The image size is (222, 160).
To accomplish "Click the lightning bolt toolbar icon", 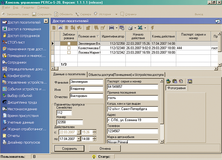I will [x=153, y=28].
